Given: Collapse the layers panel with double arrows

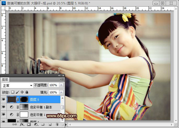Looking at the screenshot, I should (x=59, y=75).
